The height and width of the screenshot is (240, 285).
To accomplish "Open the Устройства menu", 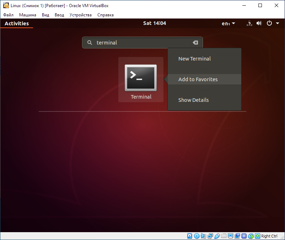I will pos(80,15).
